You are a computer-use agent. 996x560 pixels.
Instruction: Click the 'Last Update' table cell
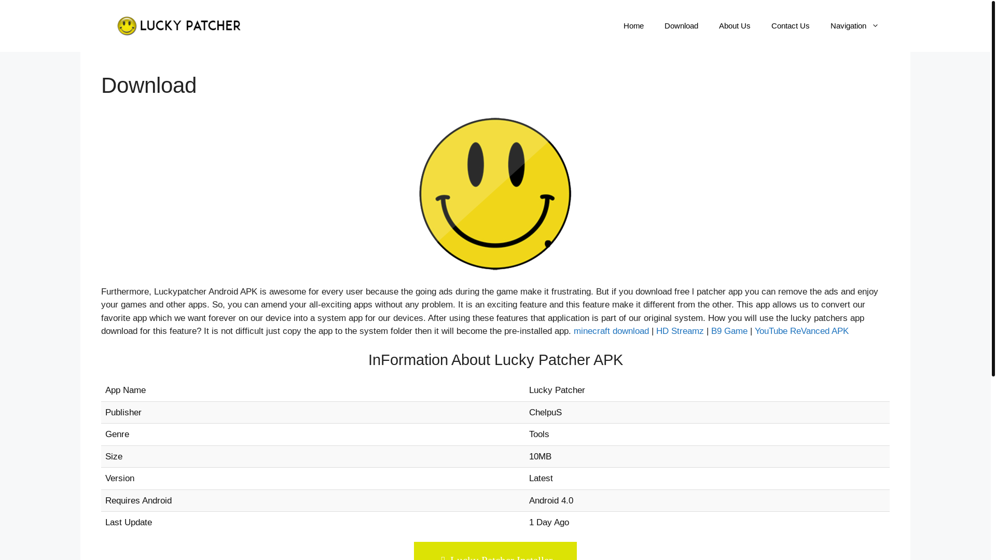tap(313, 523)
